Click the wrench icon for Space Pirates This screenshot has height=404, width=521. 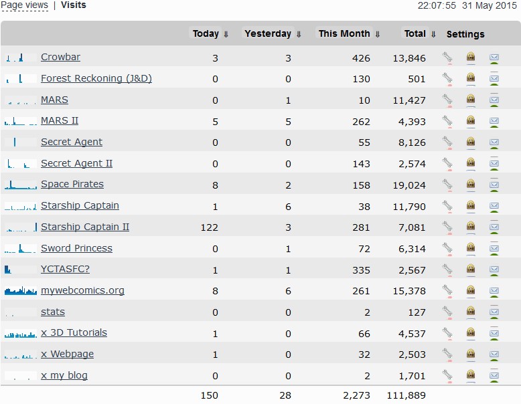point(447,185)
